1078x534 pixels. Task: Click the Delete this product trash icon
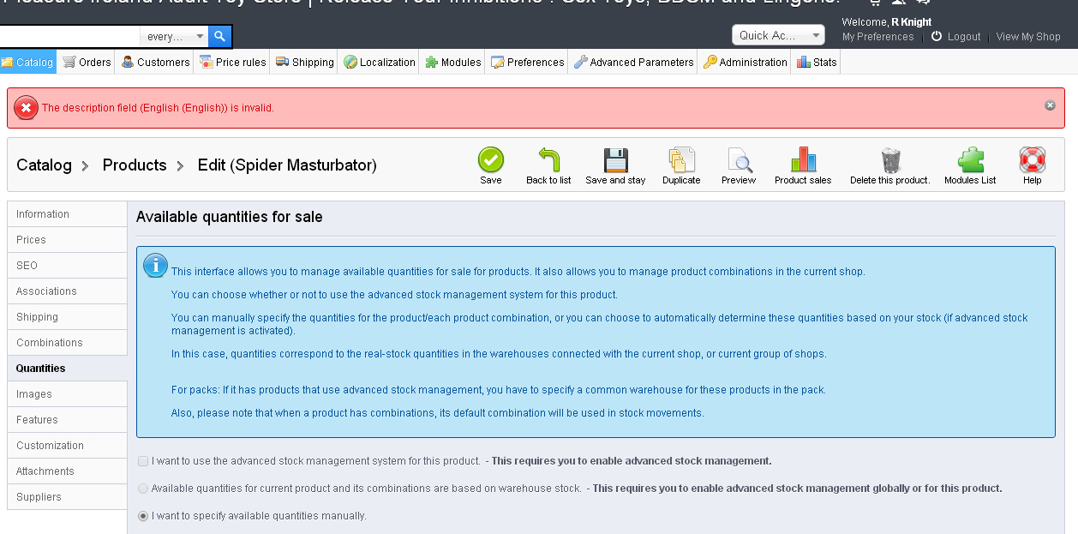tap(890, 159)
